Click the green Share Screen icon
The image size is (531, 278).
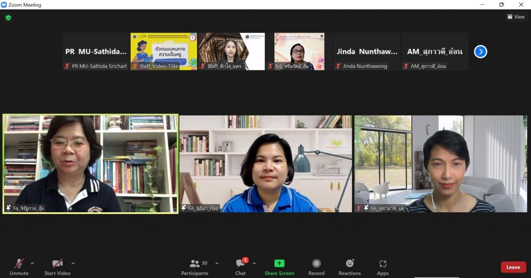(280, 264)
